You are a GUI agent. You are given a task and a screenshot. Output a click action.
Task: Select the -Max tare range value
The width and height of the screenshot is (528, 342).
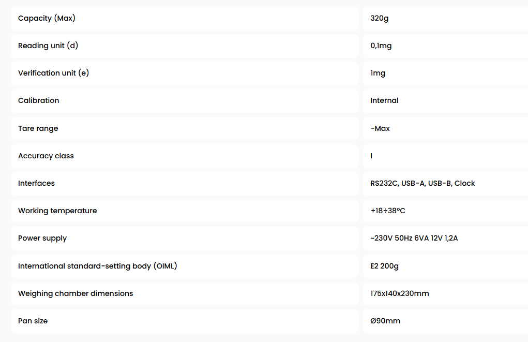click(x=380, y=128)
